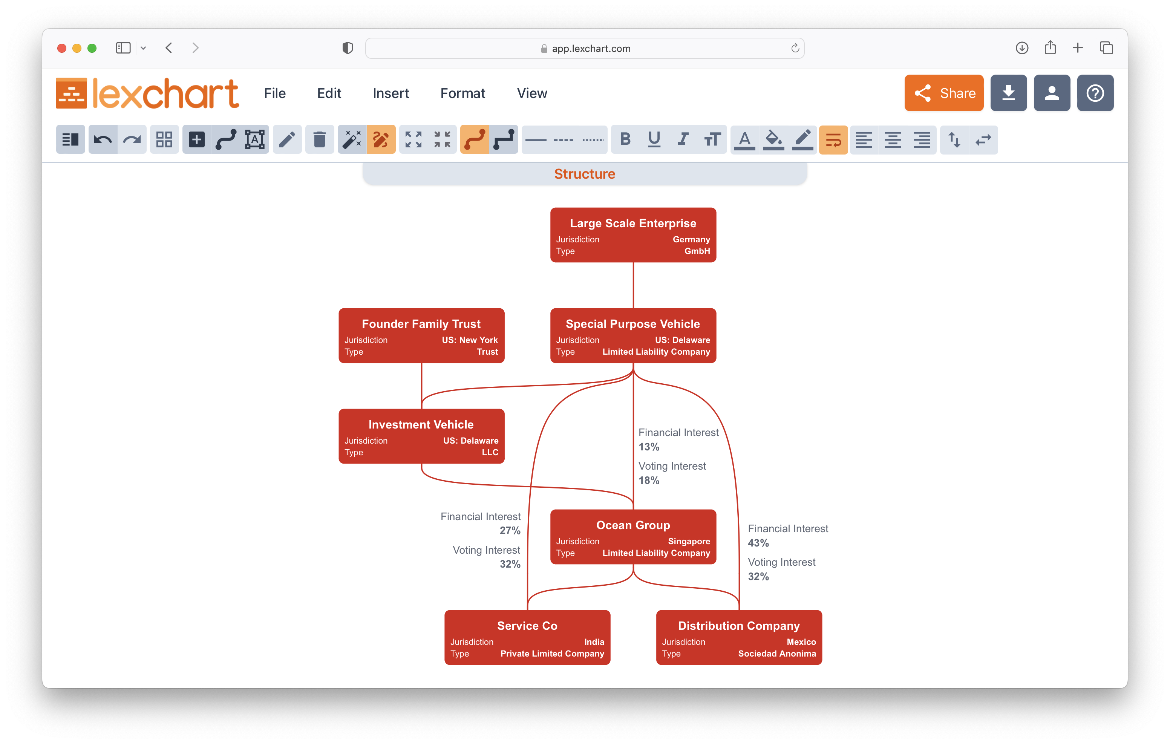Screen dimensions: 1170x744
Task: Expand the line style dropdown selector
Action: (565, 139)
